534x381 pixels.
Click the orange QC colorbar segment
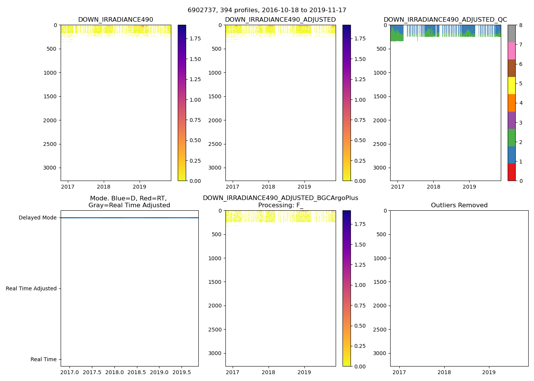point(511,103)
